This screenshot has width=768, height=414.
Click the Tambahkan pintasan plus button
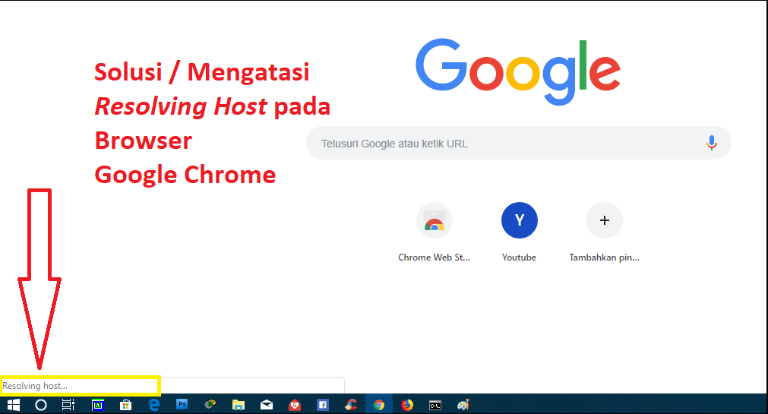point(605,220)
